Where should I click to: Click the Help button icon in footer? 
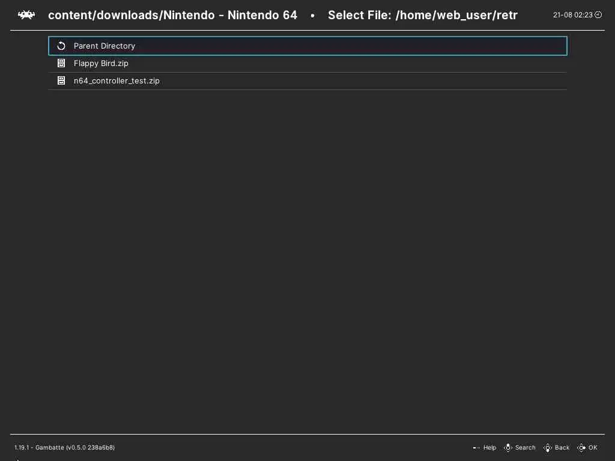(x=476, y=447)
